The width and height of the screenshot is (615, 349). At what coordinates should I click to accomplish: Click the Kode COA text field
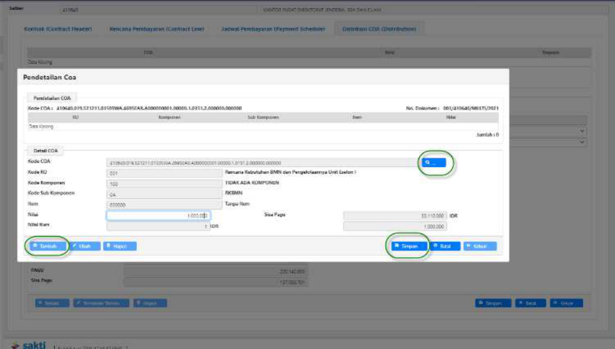261,162
